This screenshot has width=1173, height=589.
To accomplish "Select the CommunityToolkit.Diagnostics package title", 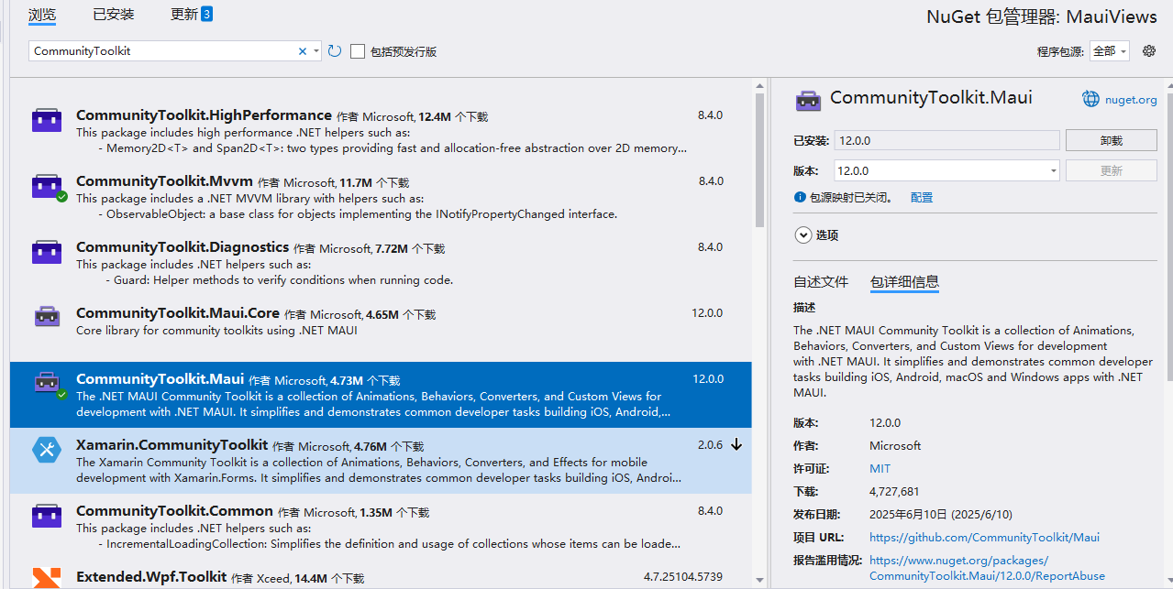I will pyautogui.click(x=183, y=247).
